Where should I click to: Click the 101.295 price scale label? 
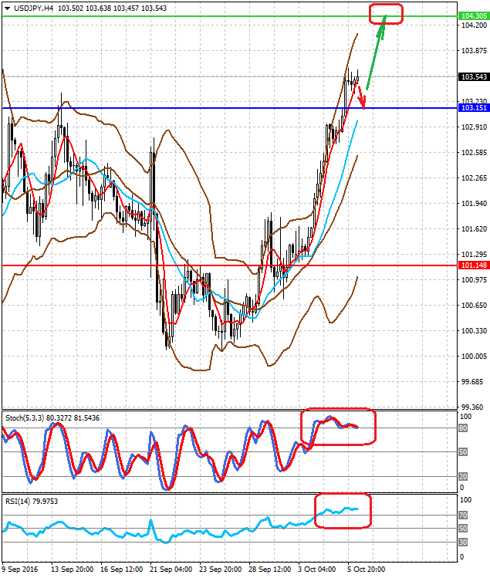(474, 254)
